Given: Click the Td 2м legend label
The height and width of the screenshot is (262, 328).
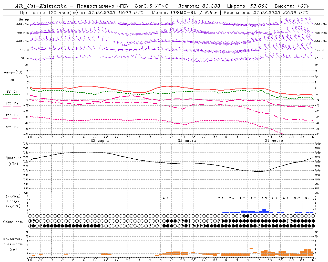Looking at the screenshot, I should (x=12, y=92).
